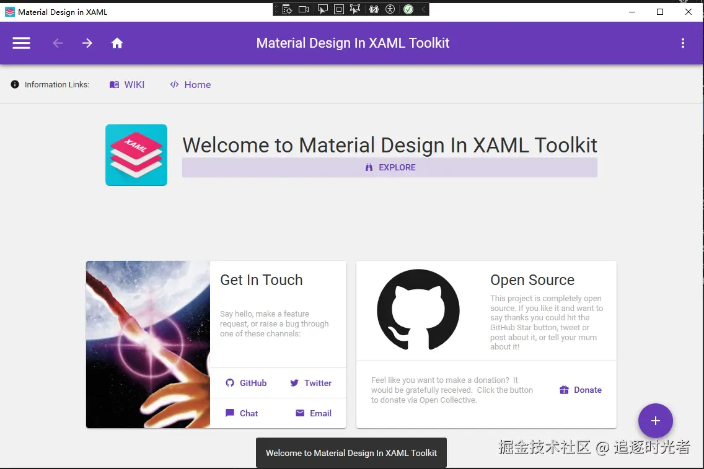
Task: Go forward with the right arrow
Action: coord(87,43)
